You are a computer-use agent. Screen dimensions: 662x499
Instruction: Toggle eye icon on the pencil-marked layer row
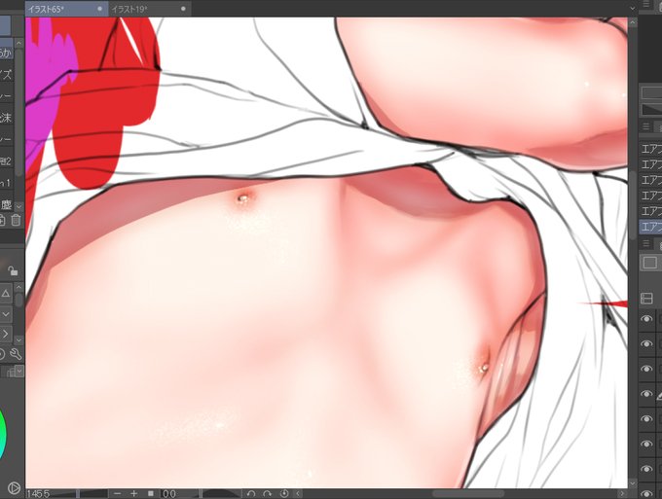(646, 394)
